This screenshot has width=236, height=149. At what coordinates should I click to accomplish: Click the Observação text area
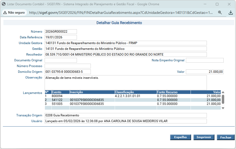tap(125, 82)
